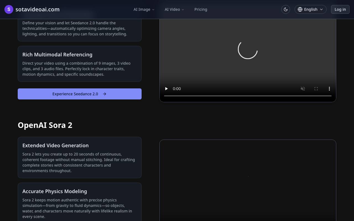This screenshot has height=221, width=354.
Task: Enter fullscreen on the video player
Action: pos(316,89)
